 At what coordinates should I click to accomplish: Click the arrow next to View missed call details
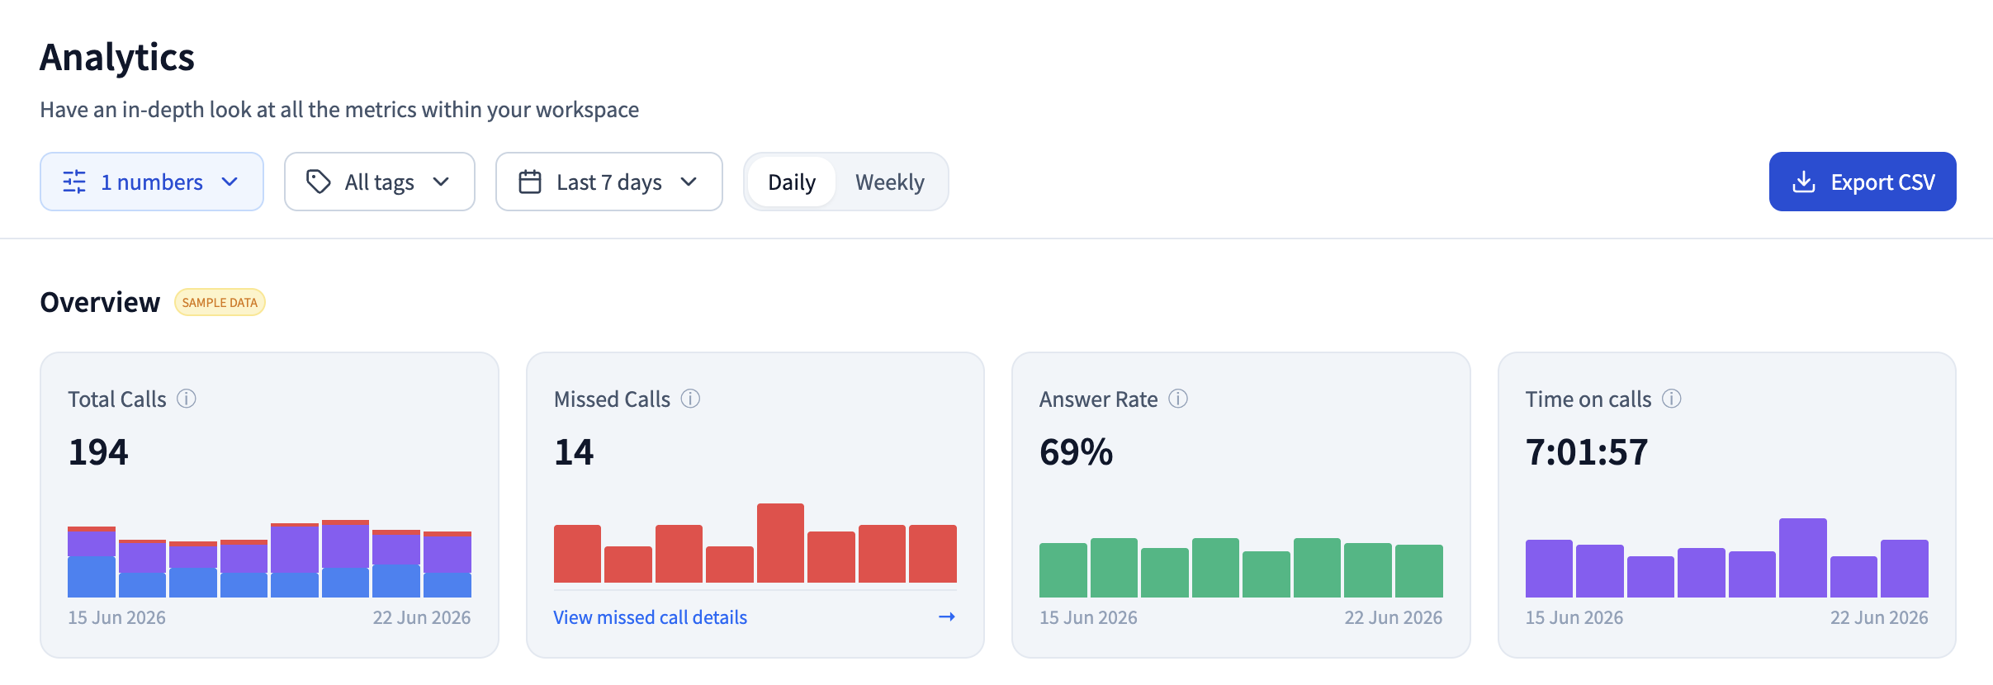[x=947, y=616]
